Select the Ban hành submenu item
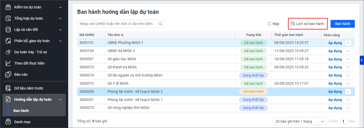 [x=21, y=111]
